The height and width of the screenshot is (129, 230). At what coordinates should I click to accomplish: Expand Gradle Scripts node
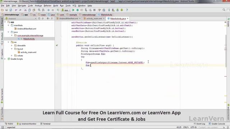tap(5, 59)
